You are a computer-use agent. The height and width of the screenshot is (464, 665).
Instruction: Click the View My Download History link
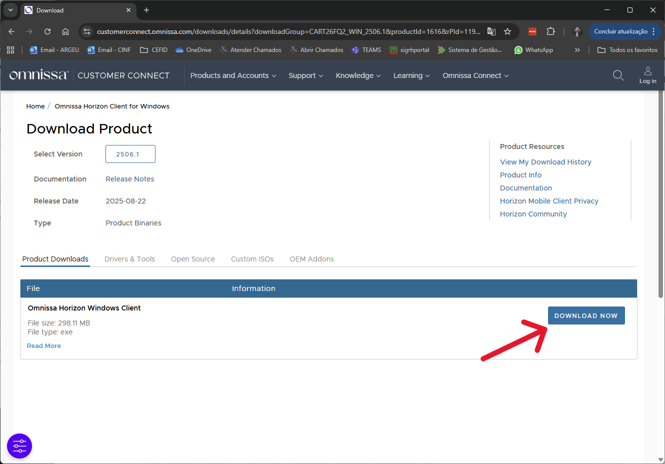545,162
